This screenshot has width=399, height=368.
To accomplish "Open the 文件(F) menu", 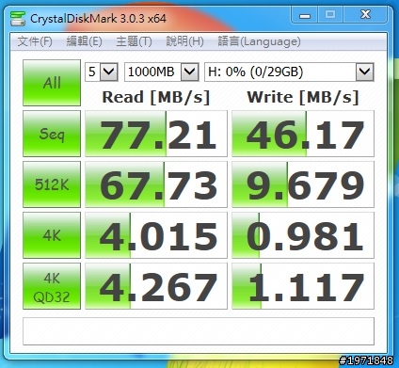I will click(x=35, y=41).
